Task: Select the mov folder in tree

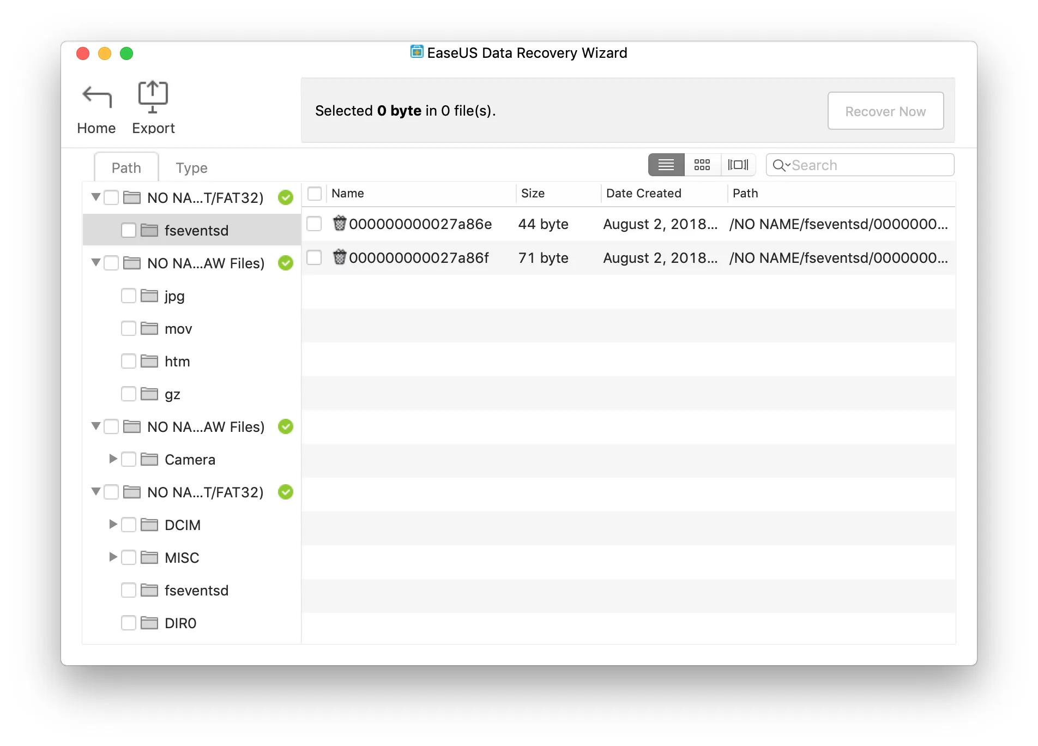Action: 178,329
